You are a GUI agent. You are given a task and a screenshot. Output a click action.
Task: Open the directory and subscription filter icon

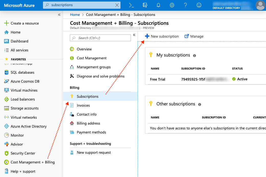(145, 5)
